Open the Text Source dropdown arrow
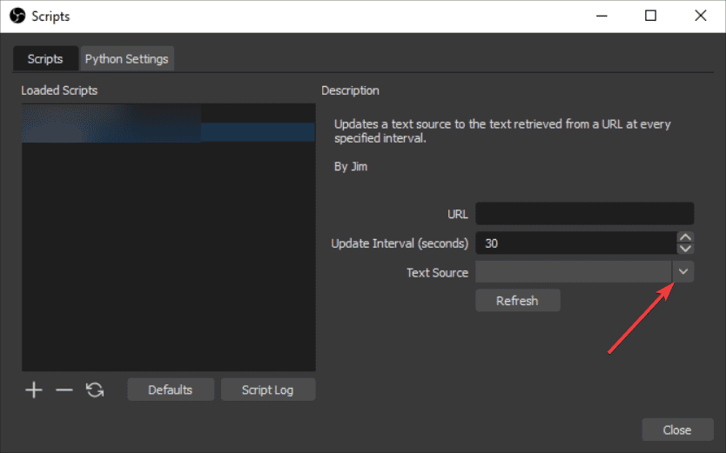Image resolution: width=726 pixels, height=453 pixels. click(683, 272)
